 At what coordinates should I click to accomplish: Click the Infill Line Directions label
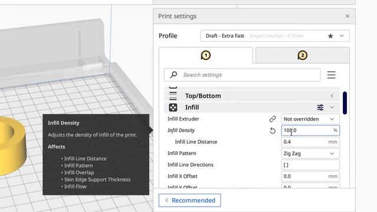click(190, 165)
